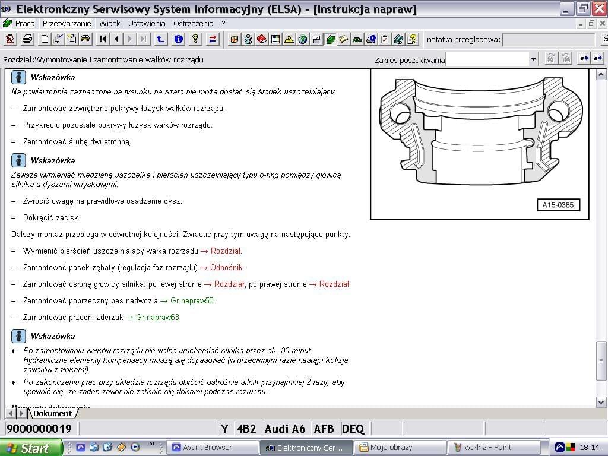The height and width of the screenshot is (456, 608).
Task: Click the green globe toolbar icon
Action: (302, 39)
